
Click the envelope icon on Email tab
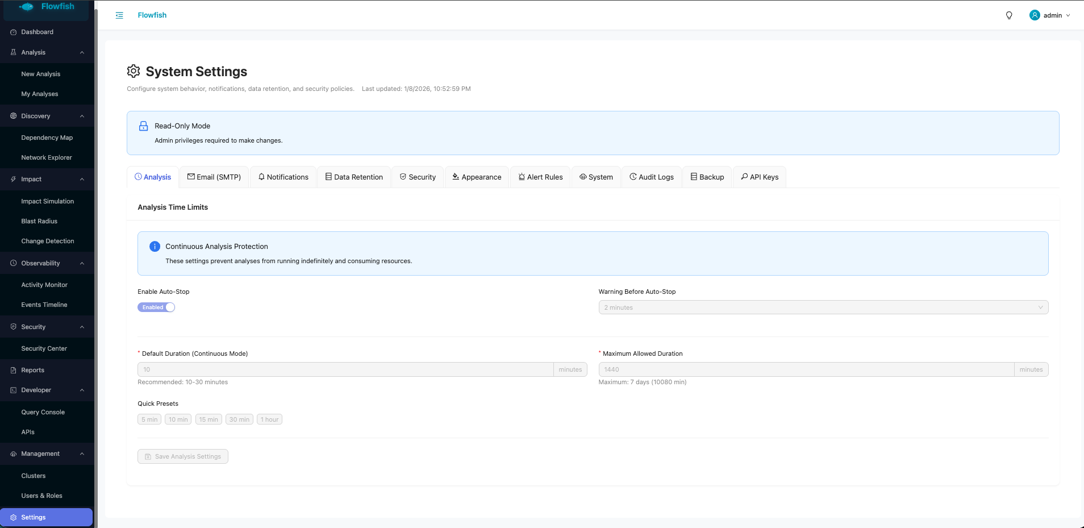191,177
